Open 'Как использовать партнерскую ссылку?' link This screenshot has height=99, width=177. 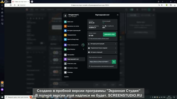coord(102,66)
